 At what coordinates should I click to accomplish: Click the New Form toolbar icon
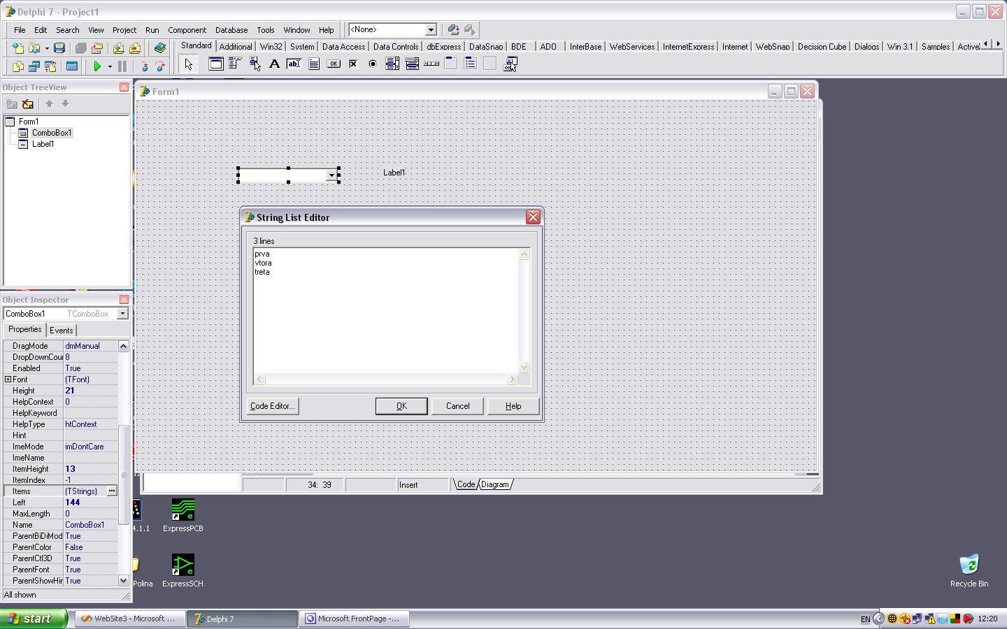point(72,66)
